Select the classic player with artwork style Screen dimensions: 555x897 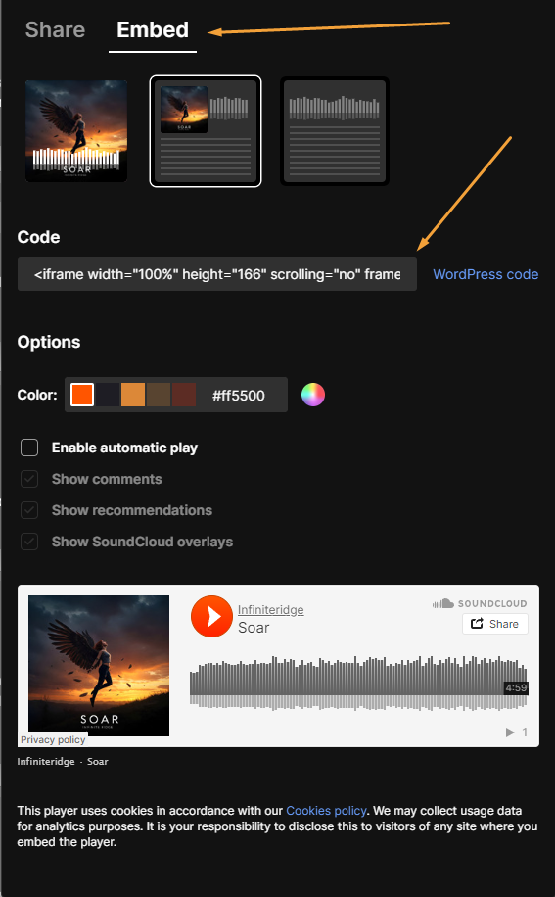tap(206, 131)
